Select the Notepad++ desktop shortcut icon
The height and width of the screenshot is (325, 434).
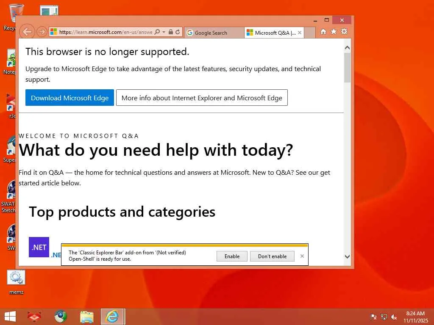pos(9,62)
